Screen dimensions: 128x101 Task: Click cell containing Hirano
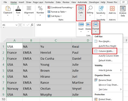56,77
